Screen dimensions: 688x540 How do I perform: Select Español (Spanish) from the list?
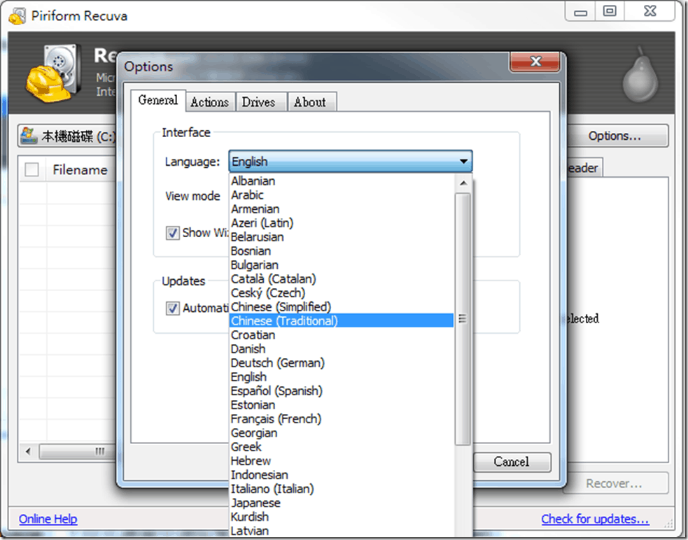pyautogui.click(x=342, y=391)
